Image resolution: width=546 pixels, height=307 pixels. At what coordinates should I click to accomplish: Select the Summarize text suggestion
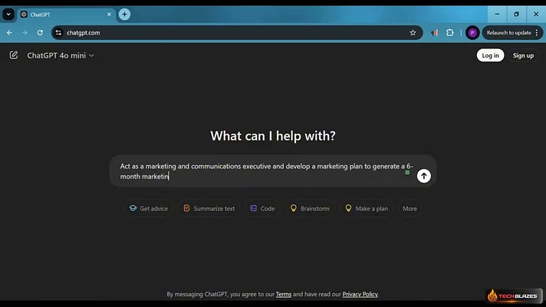pos(209,209)
